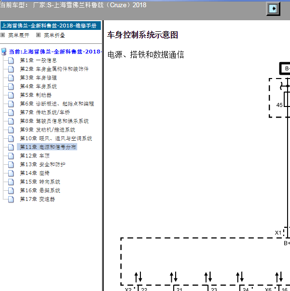
Task: Open 第10章 暖风、通风与空调系统
Action: [56, 138]
